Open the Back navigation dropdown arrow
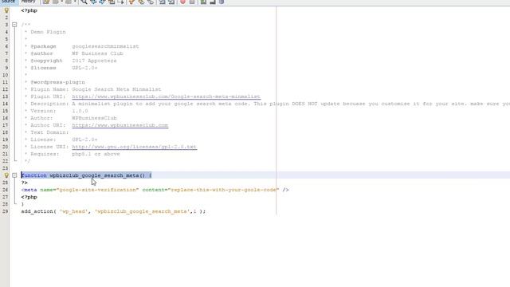Image resolution: width=510 pixels, height=287 pixels. click(x=62, y=2)
